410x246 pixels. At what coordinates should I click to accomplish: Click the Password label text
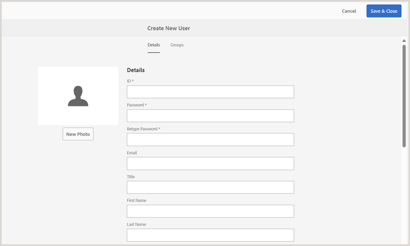coord(136,105)
